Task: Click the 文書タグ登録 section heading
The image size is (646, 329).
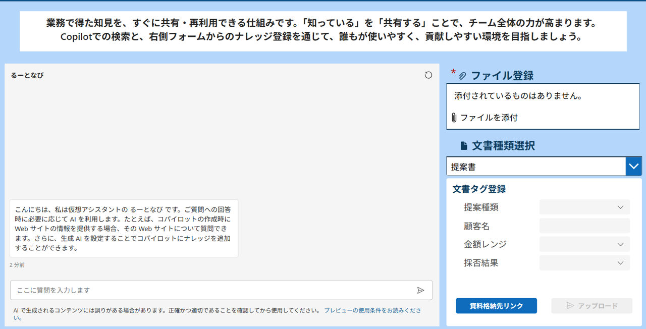Action: pyautogui.click(x=479, y=189)
